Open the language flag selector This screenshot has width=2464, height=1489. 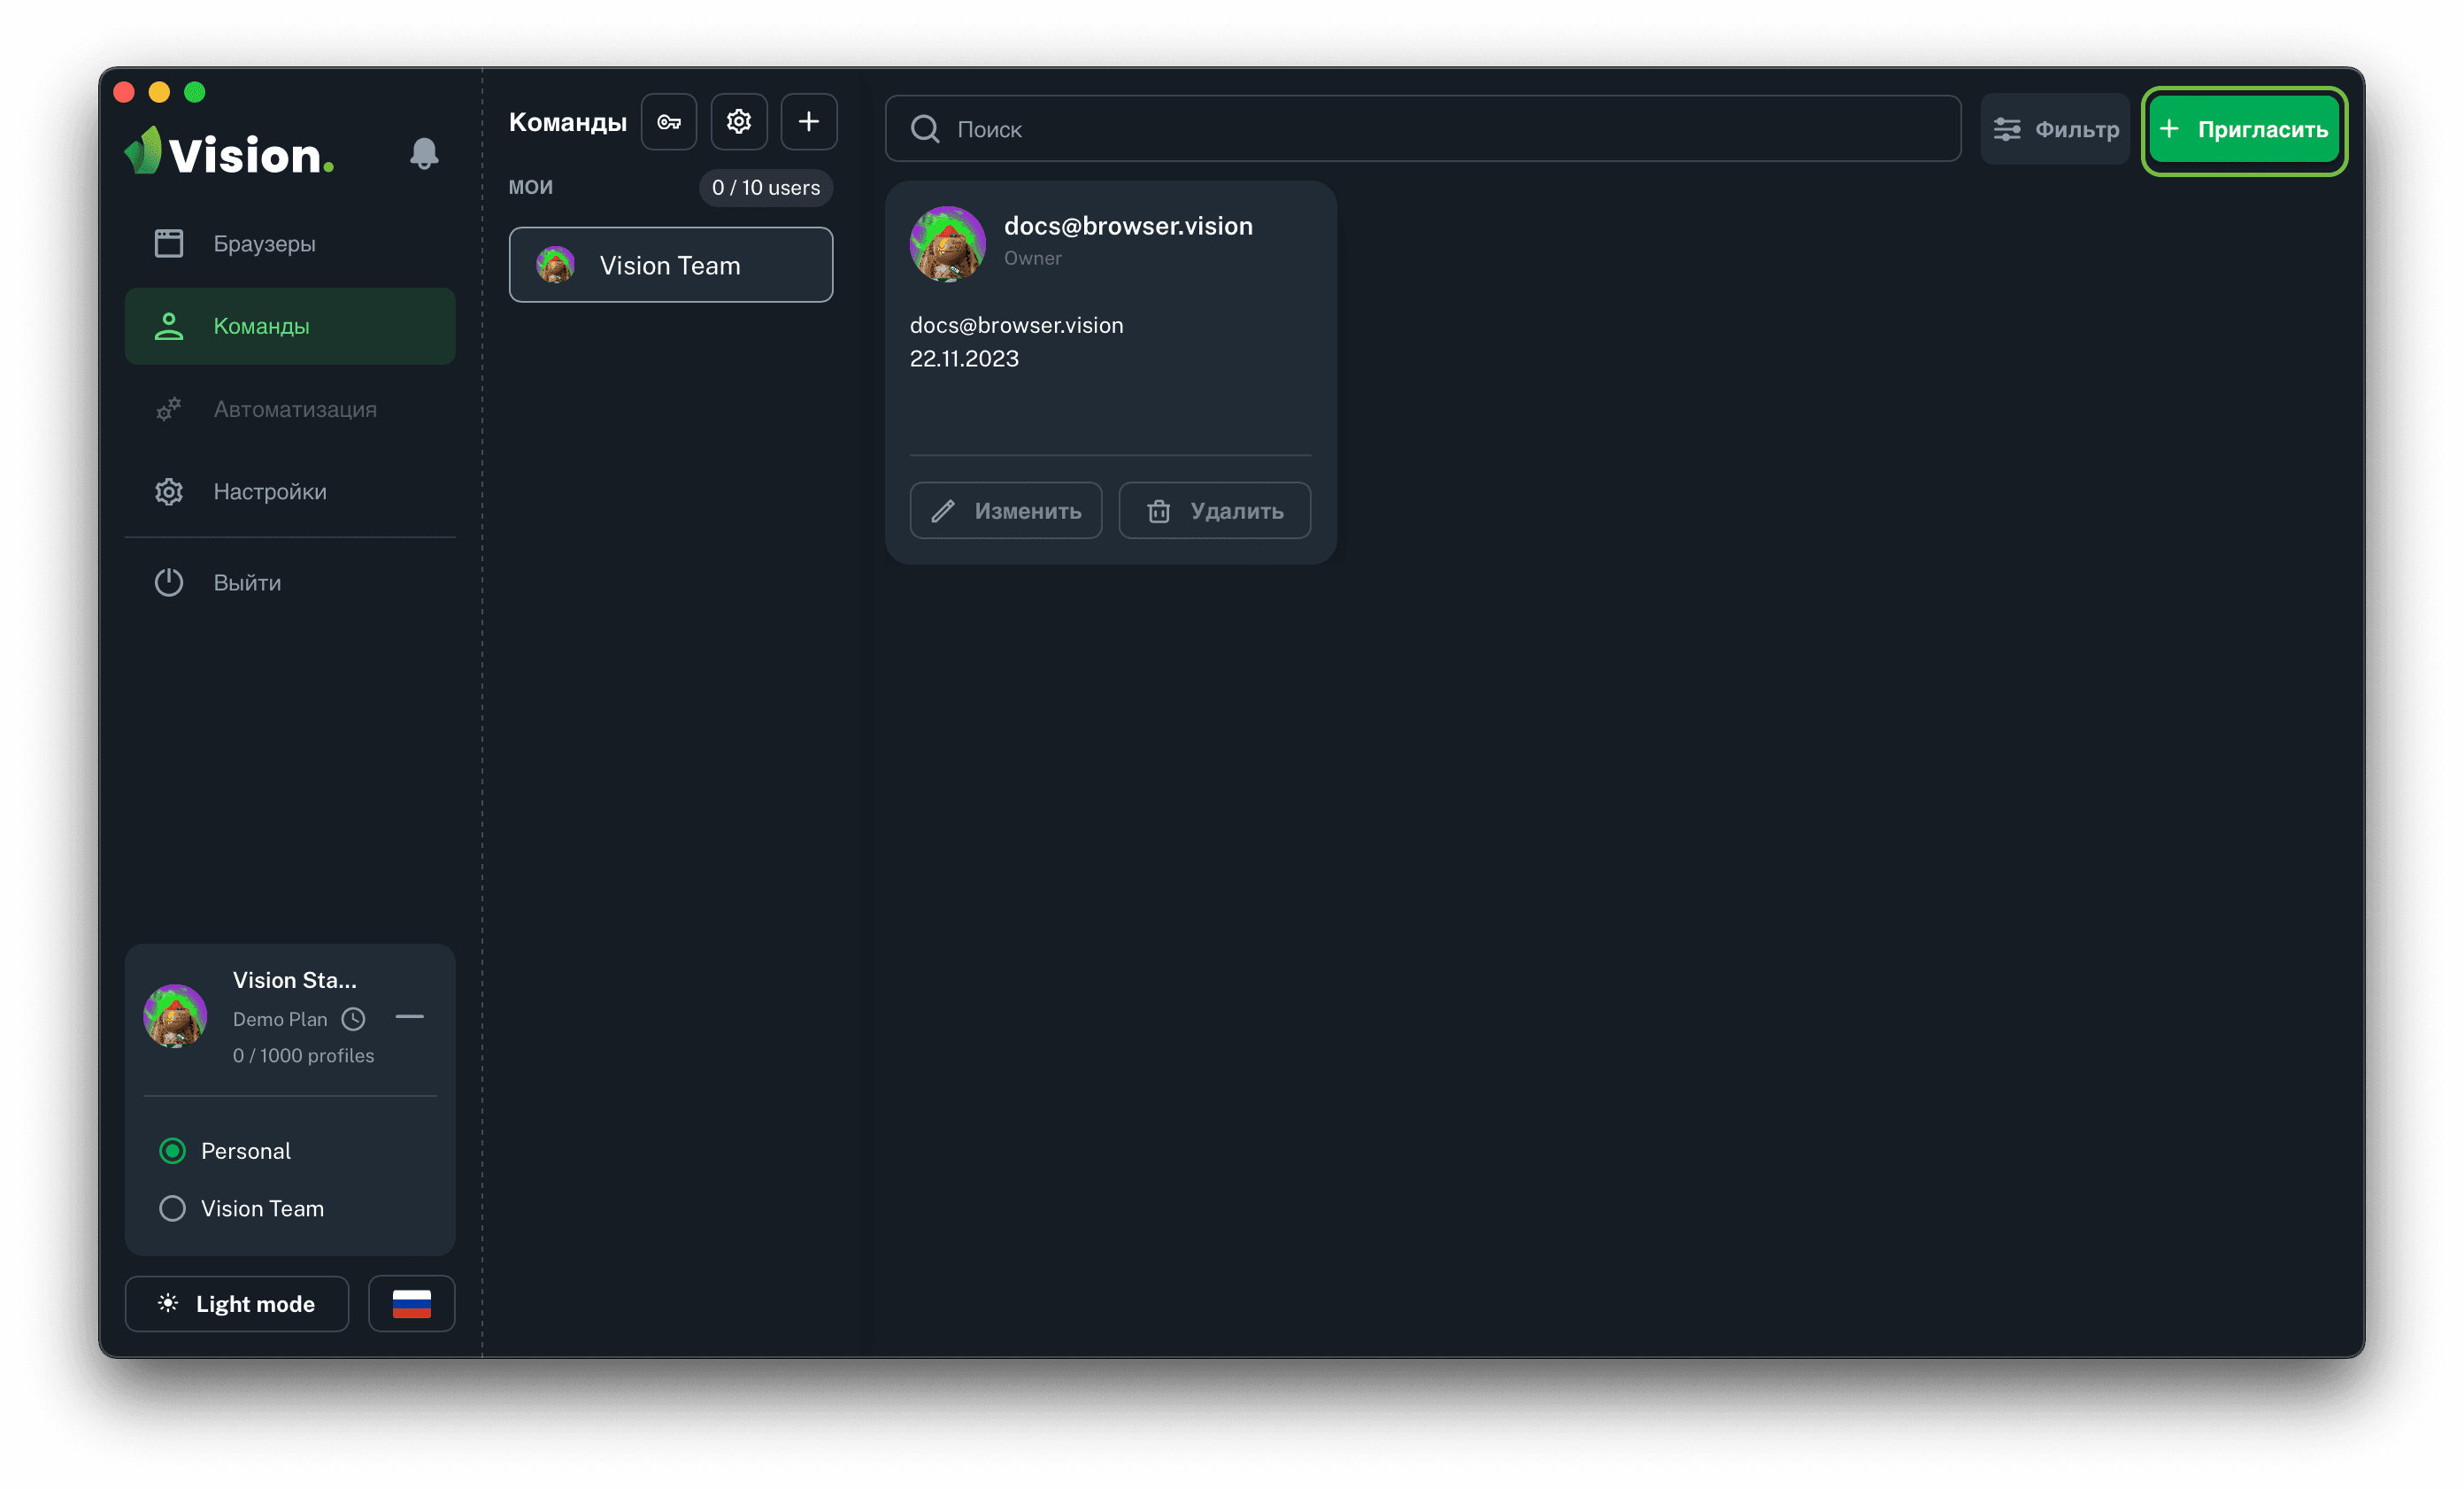[411, 1303]
